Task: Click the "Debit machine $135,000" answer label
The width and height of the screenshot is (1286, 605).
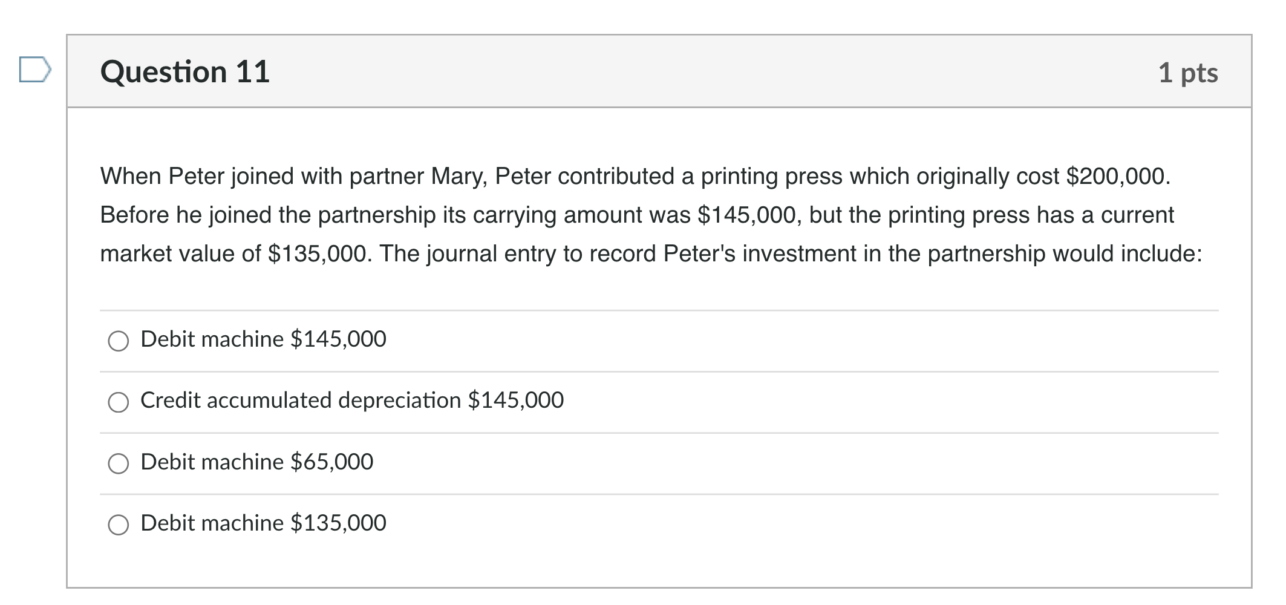Action: (x=263, y=523)
